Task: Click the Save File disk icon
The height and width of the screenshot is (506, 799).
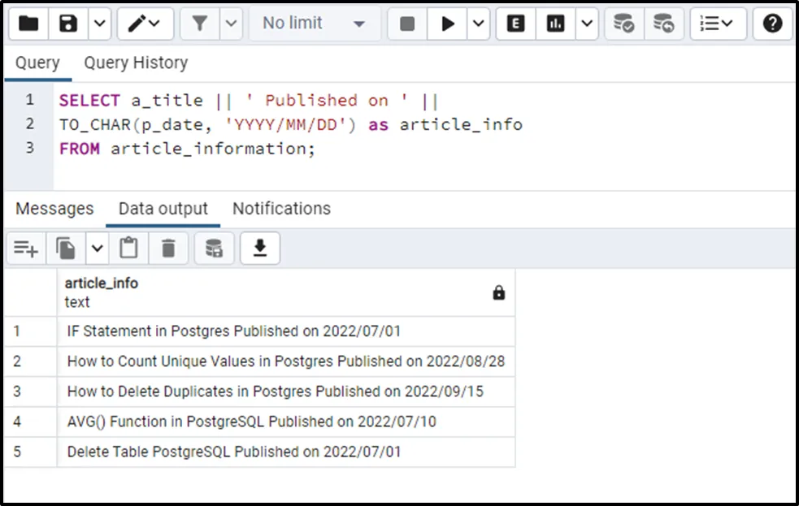Action: (x=68, y=24)
